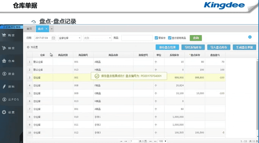Click the 保存盘点结果 button

click(167, 47)
